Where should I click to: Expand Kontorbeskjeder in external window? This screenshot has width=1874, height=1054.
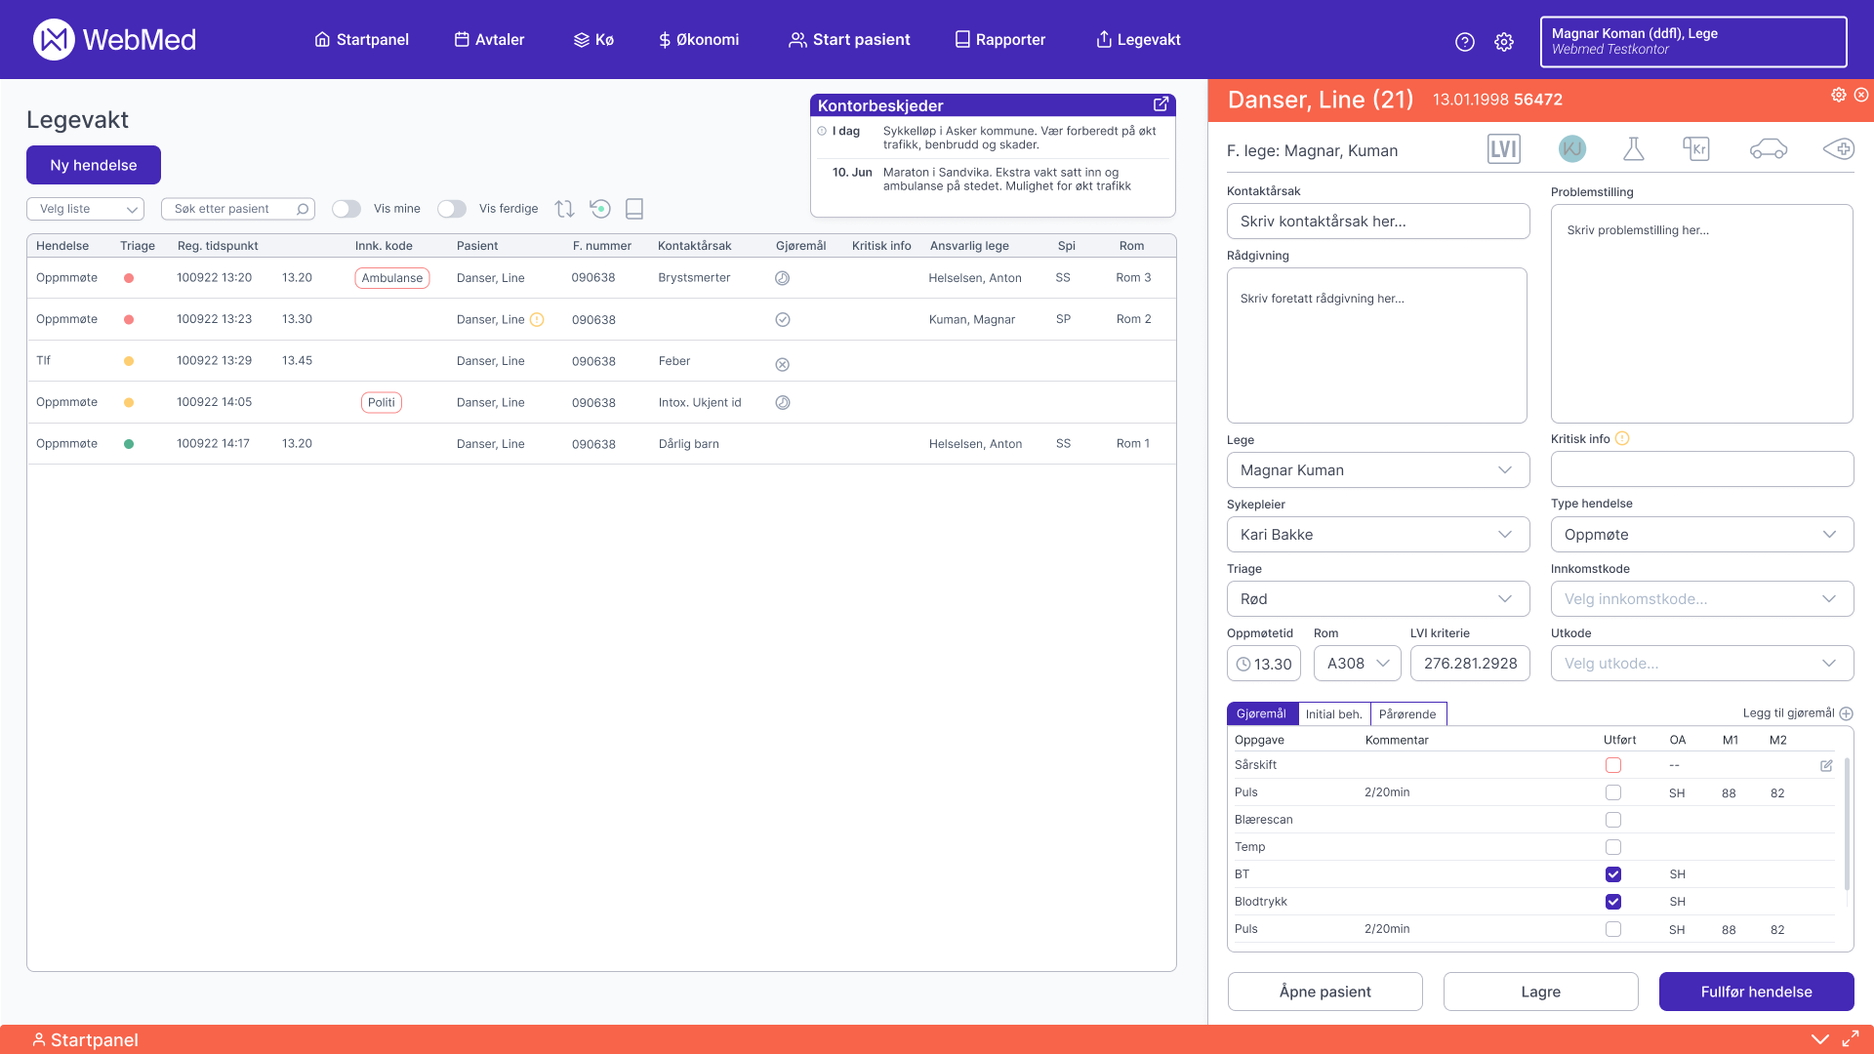(1161, 104)
